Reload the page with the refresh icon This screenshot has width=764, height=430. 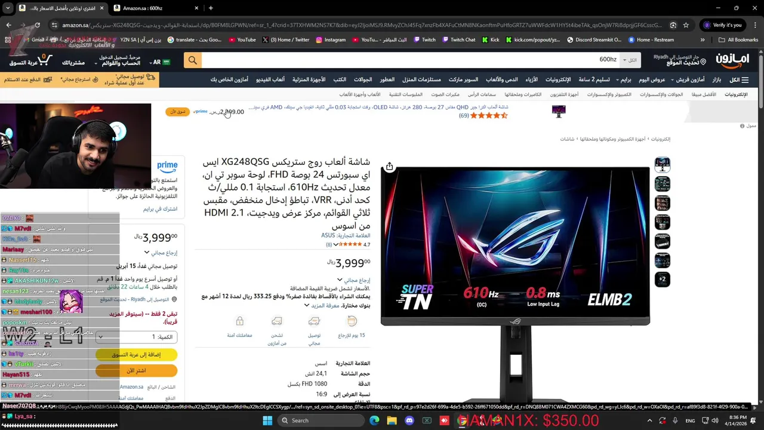pyautogui.click(x=37, y=25)
